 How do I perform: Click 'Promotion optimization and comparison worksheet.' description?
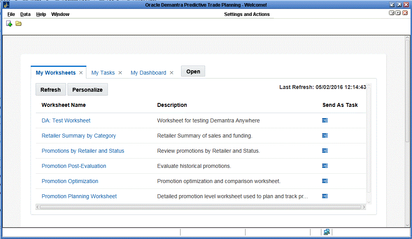click(x=219, y=181)
